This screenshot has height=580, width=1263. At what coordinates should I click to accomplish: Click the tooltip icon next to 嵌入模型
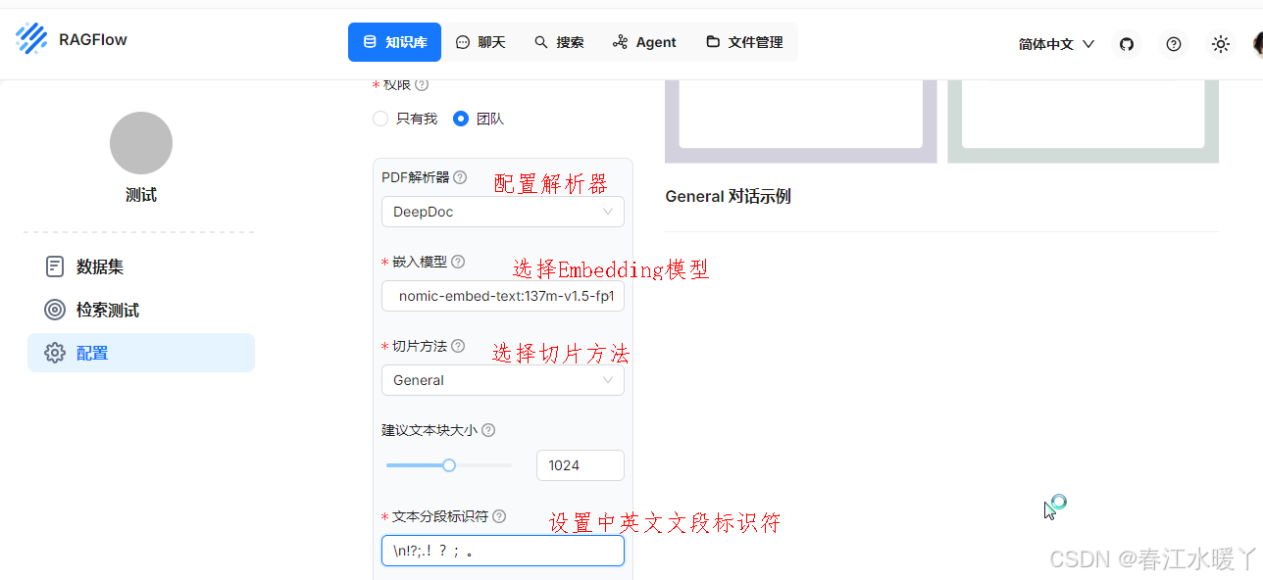coord(457,261)
